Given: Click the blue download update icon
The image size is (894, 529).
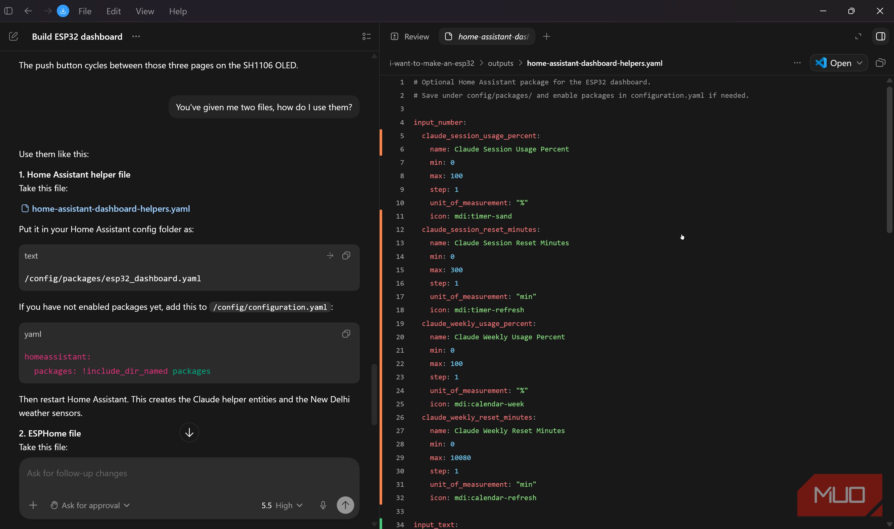Looking at the screenshot, I should click(x=63, y=11).
